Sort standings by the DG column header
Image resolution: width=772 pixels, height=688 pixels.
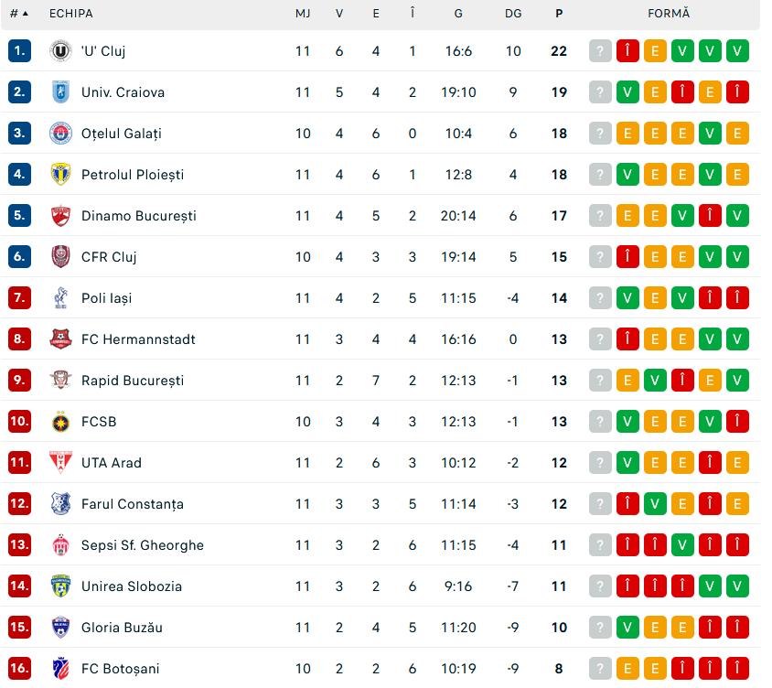[513, 14]
